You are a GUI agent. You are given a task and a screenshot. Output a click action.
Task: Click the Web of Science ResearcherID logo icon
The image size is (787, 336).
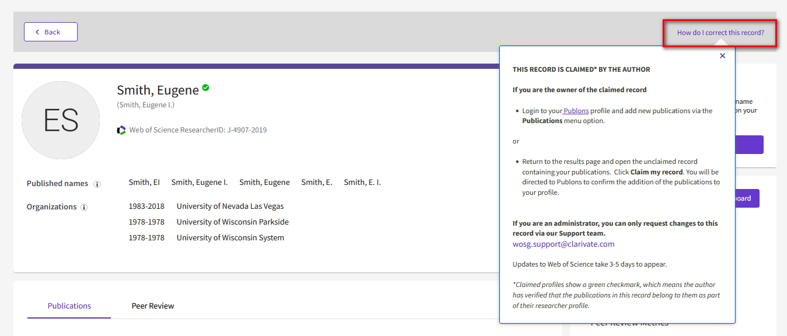coord(121,129)
